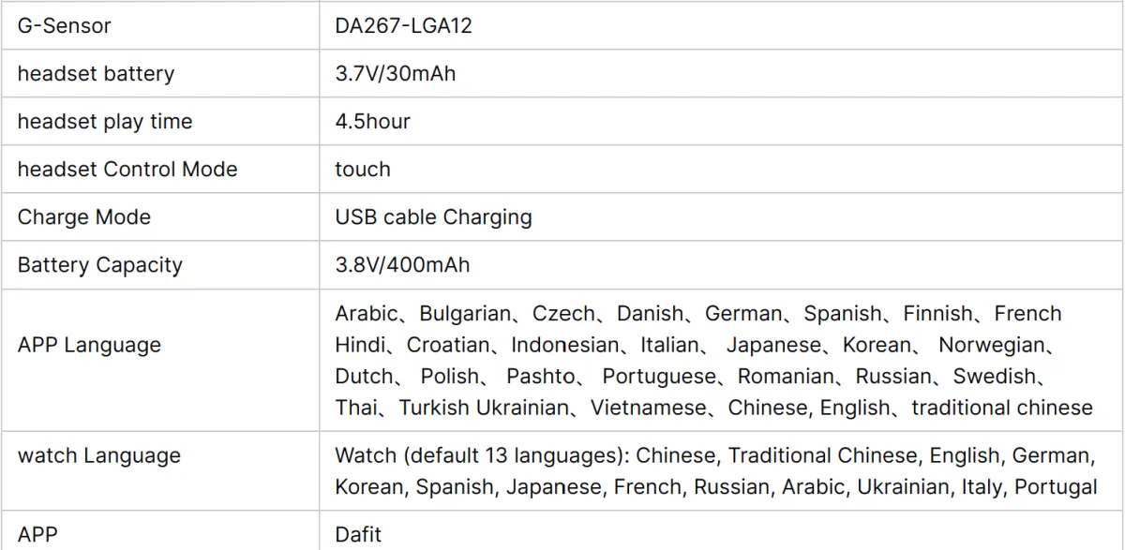This screenshot has width=1125, height=550.
Task: Click USB cable Charging text
Action: (x=433, y=217)
